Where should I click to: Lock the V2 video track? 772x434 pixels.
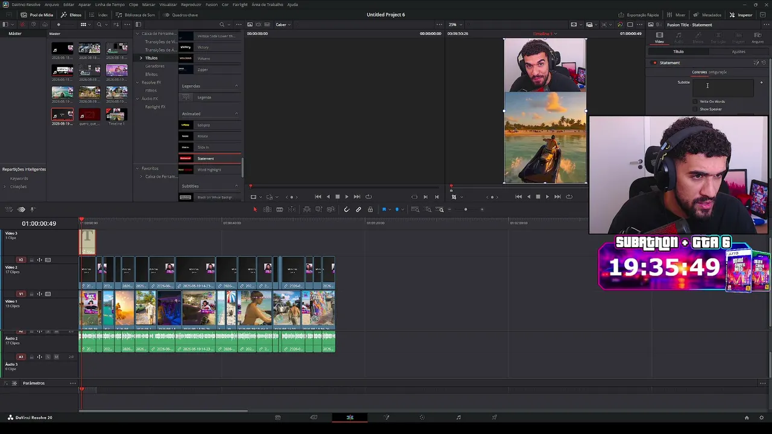click(x=31, y=260)
